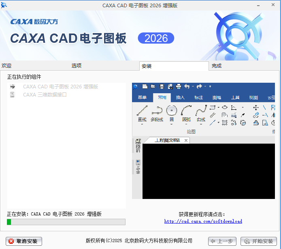The image size is (281, 249).
Task: Click the 多段线 polyline tool in the preview
Action: [x=157, y=113]
